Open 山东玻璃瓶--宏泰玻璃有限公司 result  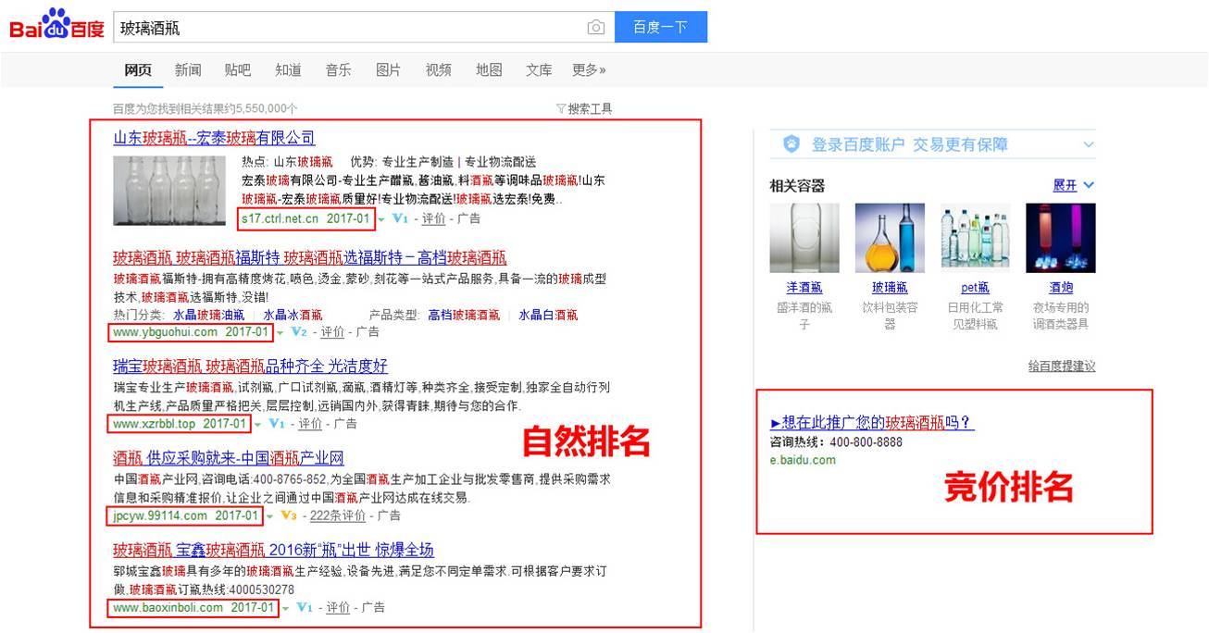pos(214,138)
